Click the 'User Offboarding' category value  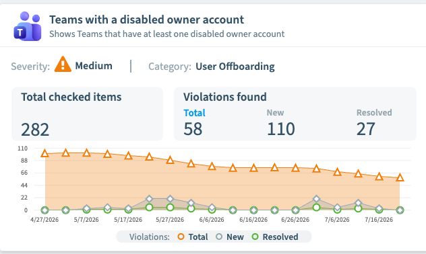(x=235, y=67)
